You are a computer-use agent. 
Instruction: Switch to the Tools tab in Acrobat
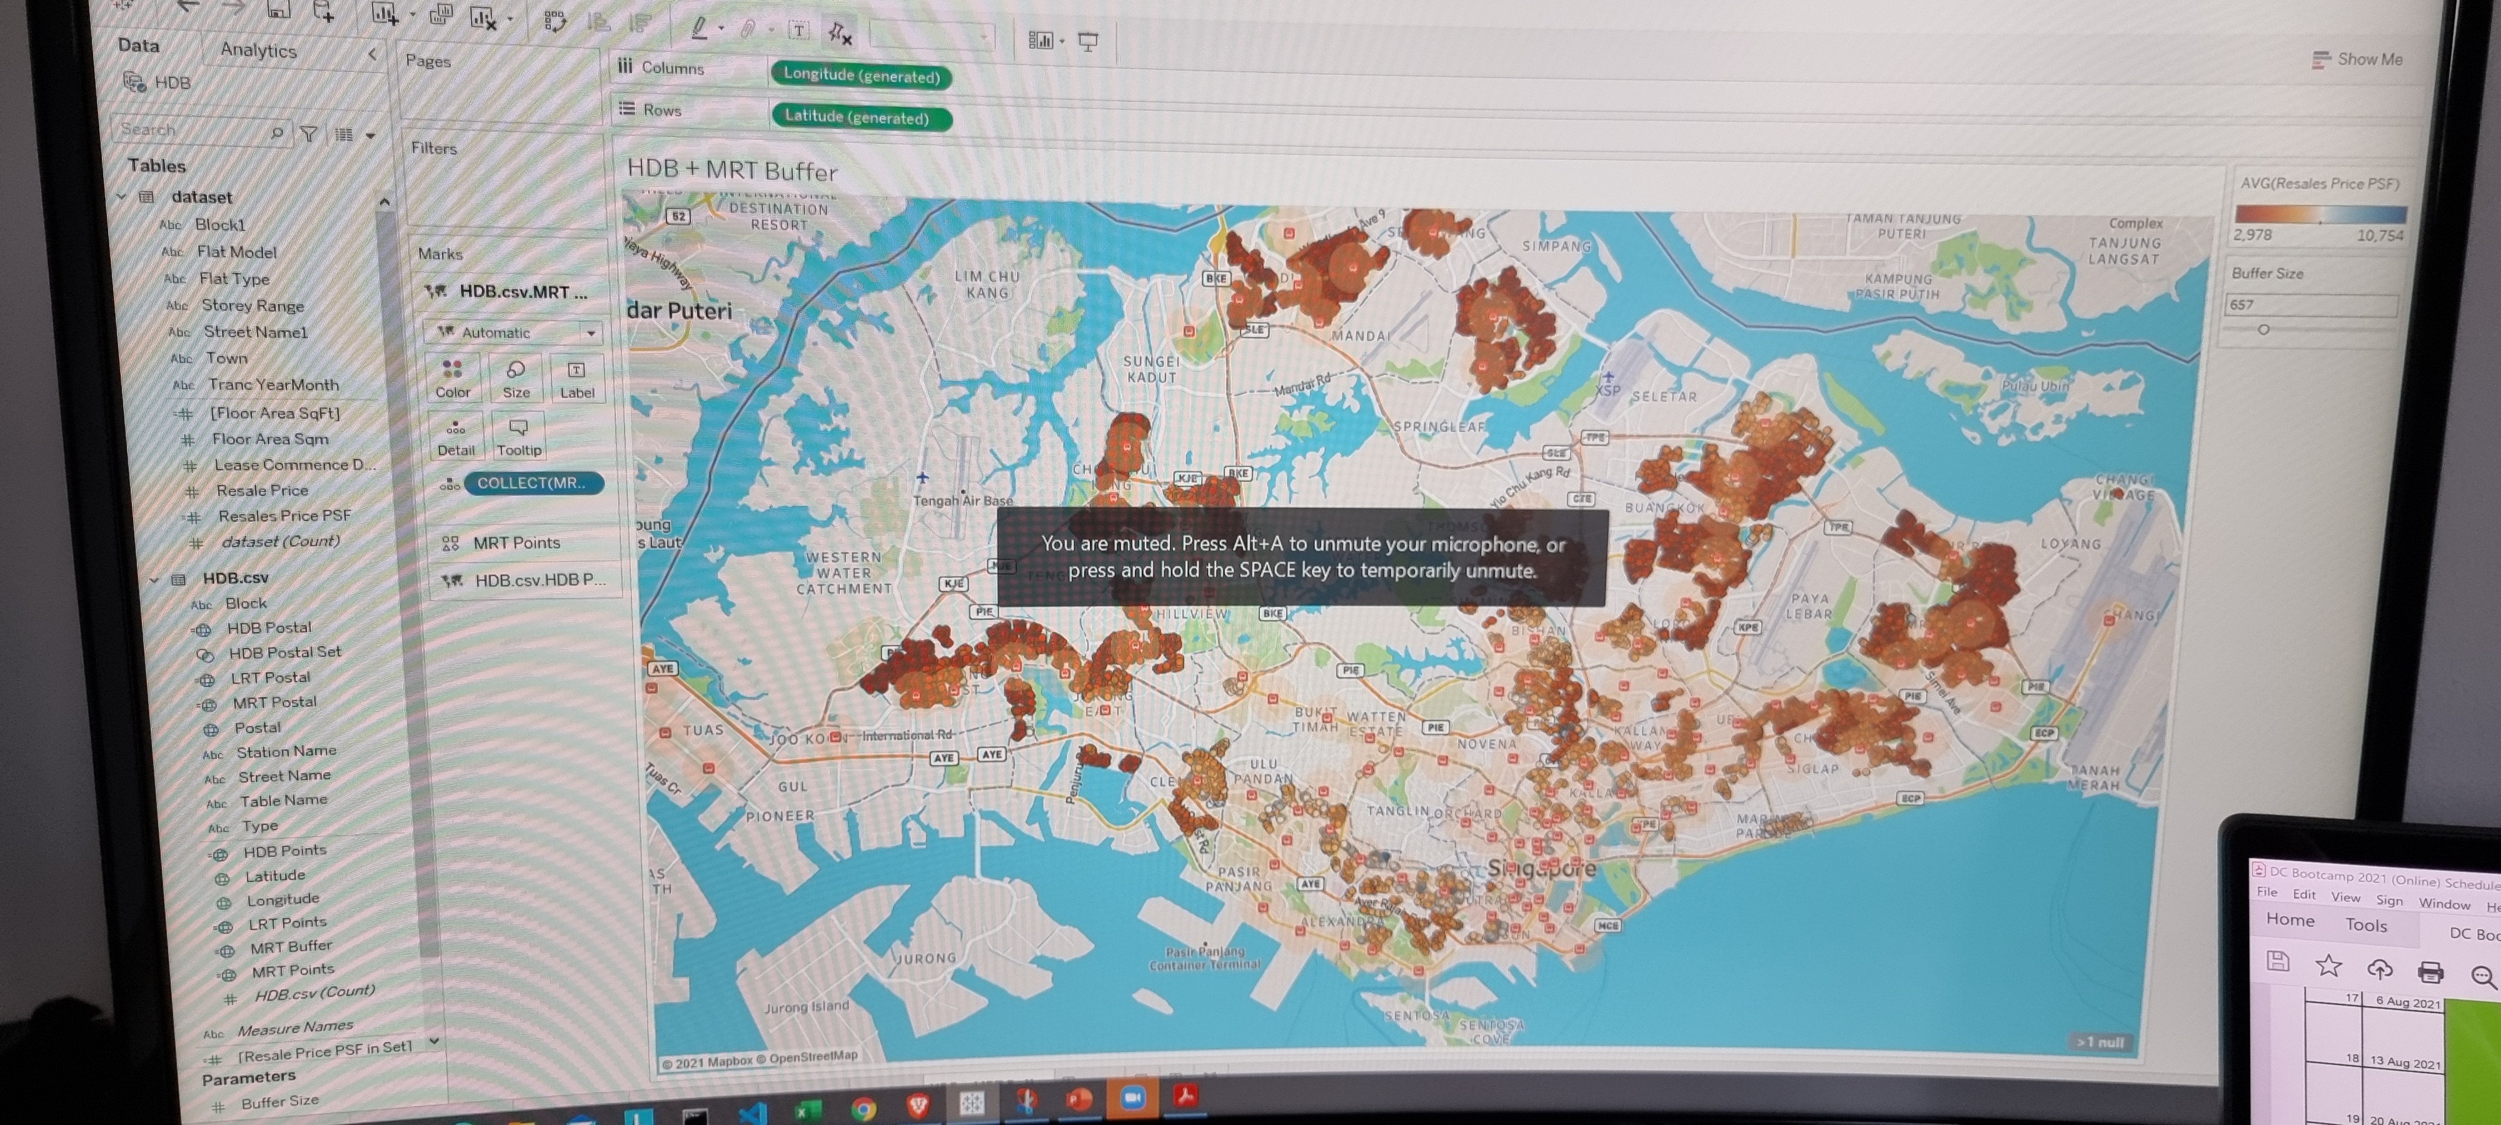coord(2366,925)
